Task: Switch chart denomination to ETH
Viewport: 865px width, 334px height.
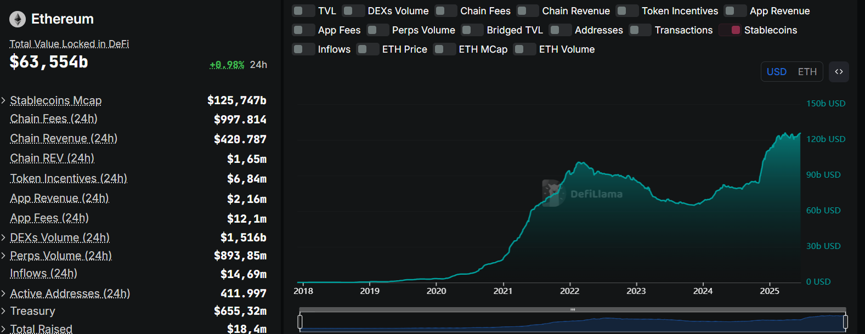Action: [807, 72]
